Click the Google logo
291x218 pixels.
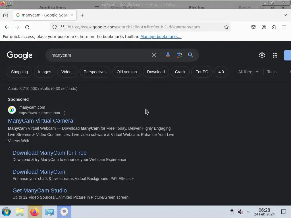20,55
